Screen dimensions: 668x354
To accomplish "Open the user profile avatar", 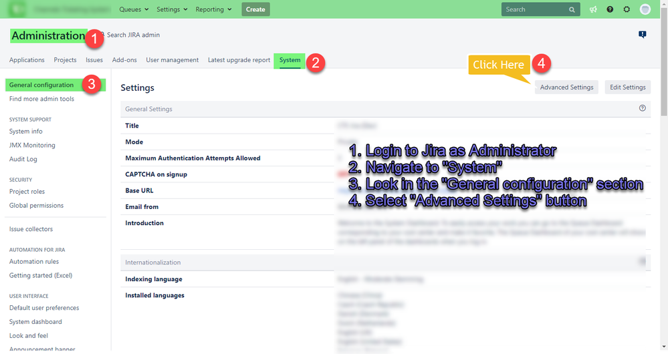I will click(645, 9).
